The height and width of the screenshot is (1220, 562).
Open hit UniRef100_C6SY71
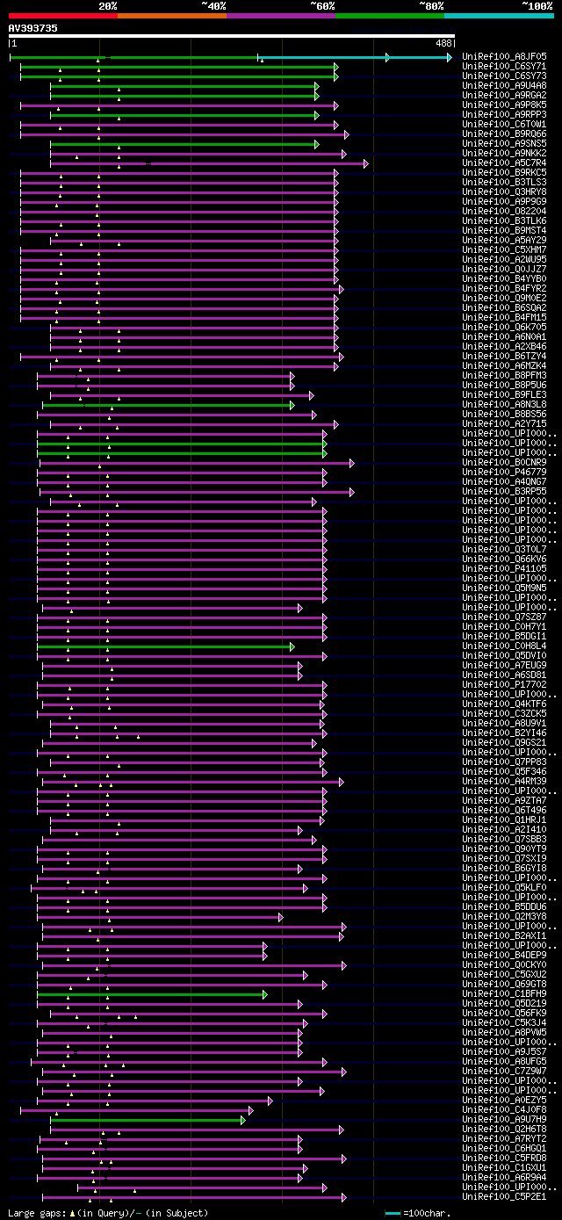tap(504, 67)
